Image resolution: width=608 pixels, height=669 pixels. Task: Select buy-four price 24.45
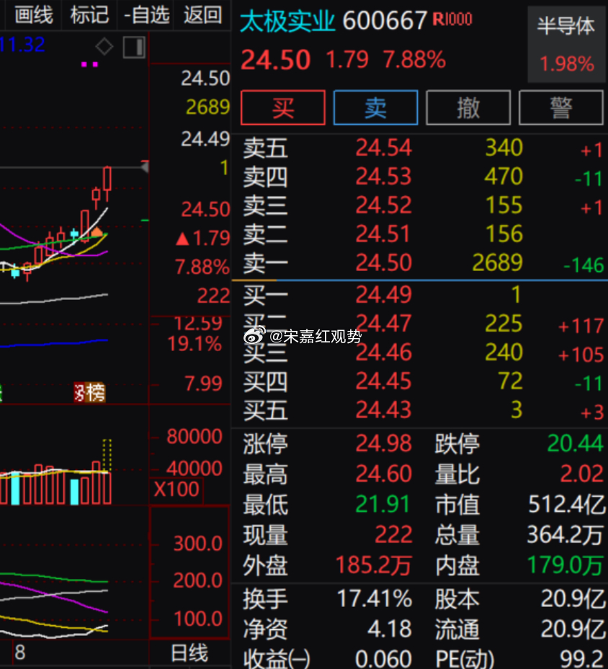click(x=383, y=381)
